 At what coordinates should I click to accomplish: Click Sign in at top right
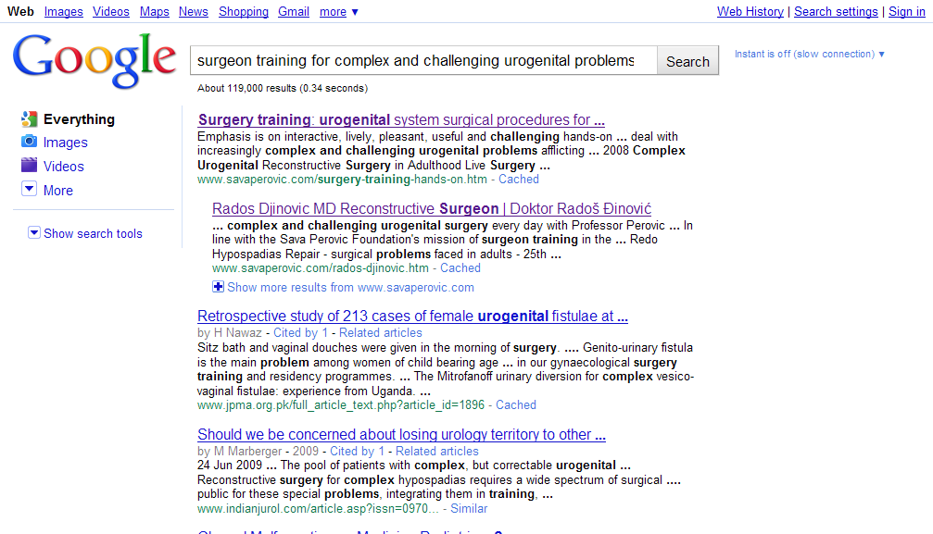[x=906, y=12]
